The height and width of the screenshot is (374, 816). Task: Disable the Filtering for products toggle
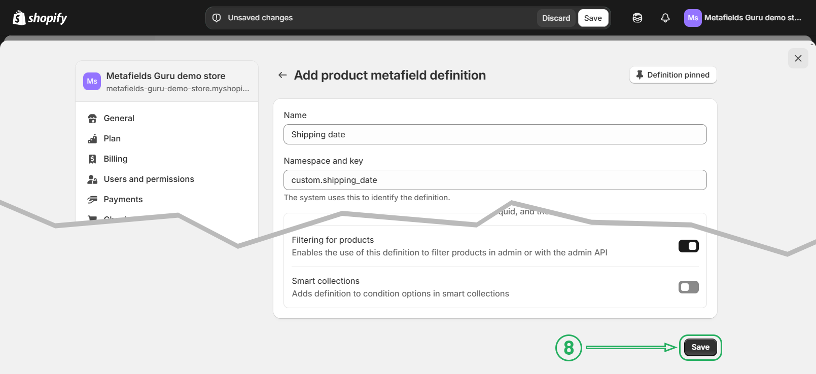(688, 246)
